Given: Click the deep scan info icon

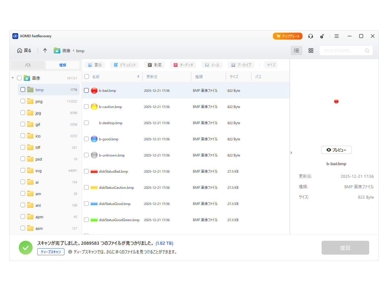Looking at the screenshot, I should coord(70,252).
